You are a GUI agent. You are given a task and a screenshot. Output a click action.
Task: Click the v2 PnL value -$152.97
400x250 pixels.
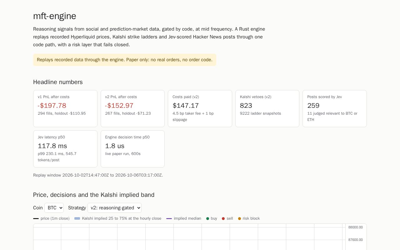(119, 106)
